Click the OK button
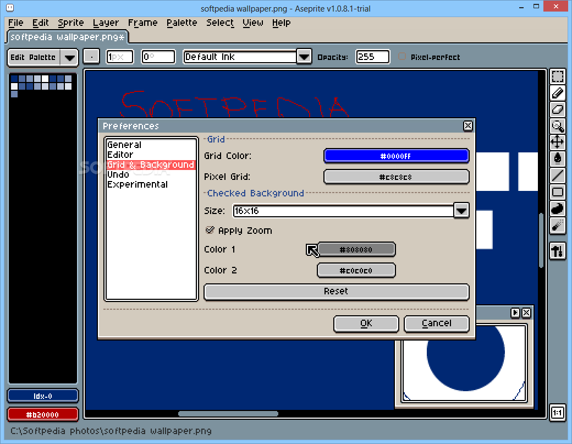Image resolution: width=572 pixels, height=444 pixels. [x=366, y=324]
